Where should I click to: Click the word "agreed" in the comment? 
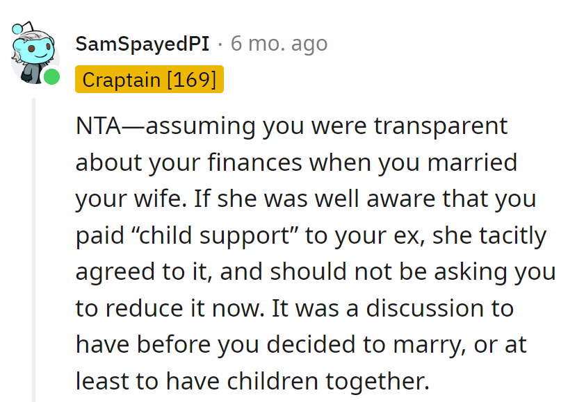point(115,271)
